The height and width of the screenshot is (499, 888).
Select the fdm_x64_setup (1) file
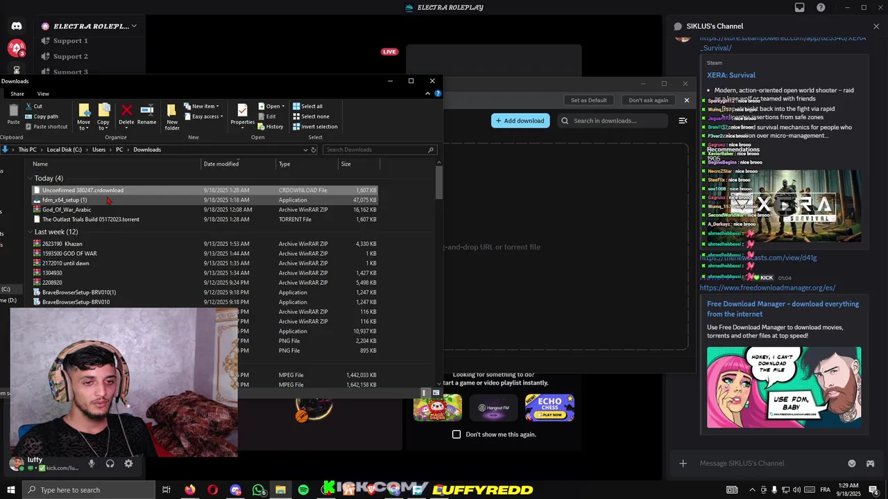(205, 200)
